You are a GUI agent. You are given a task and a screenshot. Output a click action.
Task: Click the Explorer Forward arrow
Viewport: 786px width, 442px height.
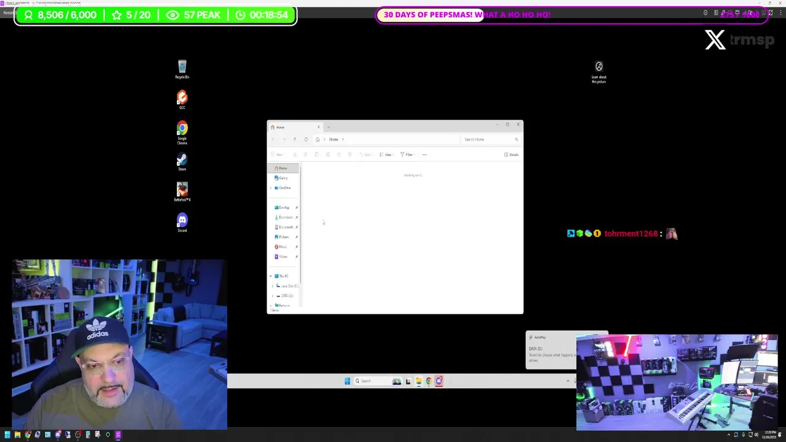click(x=284, y=139)
